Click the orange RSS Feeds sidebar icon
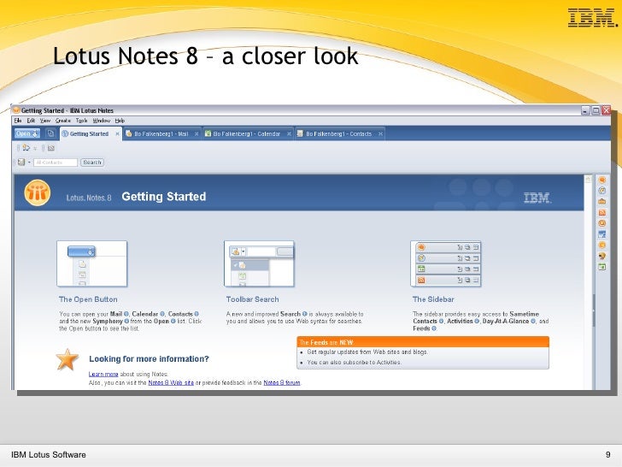 (602, 212)
